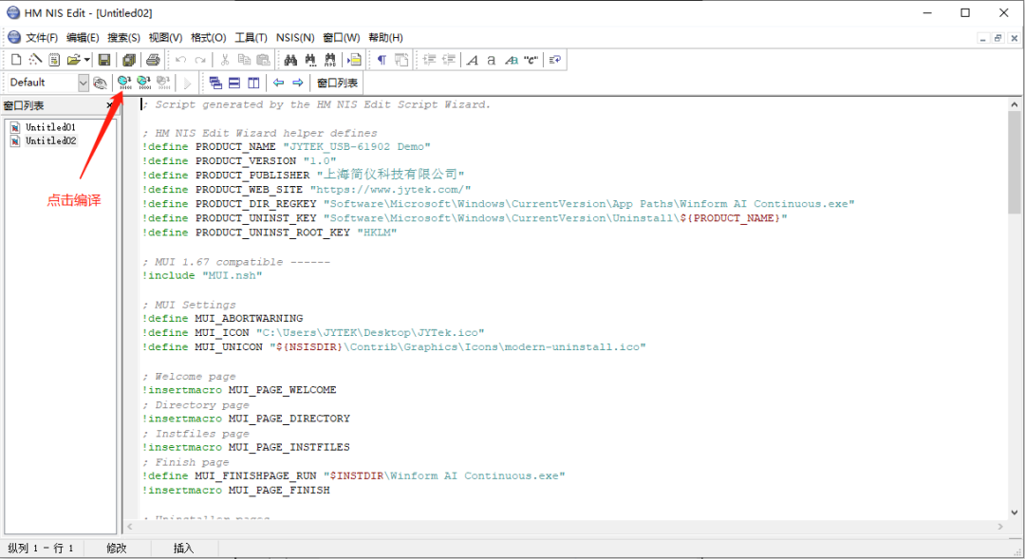Click the Compile script toolbar icon
Screen dimensions: 1025x559
123,83
